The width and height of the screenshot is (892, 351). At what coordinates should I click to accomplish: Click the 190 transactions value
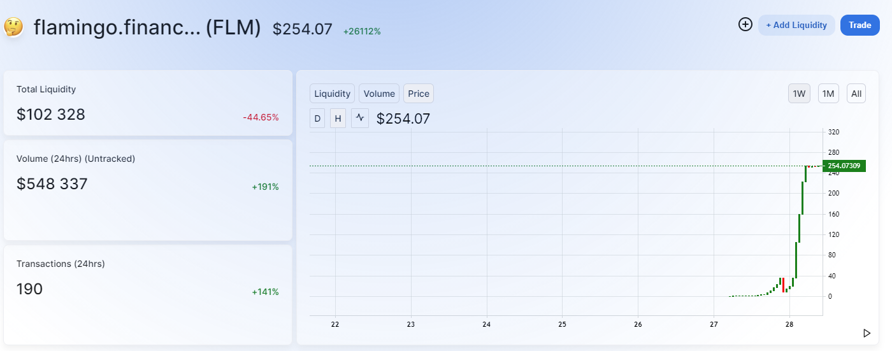(29, 289)
